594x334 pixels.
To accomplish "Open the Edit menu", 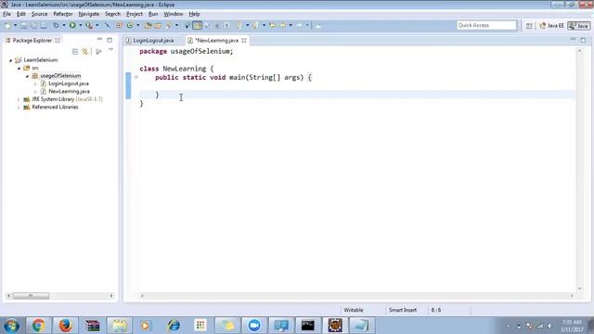I will pos(21,14).
